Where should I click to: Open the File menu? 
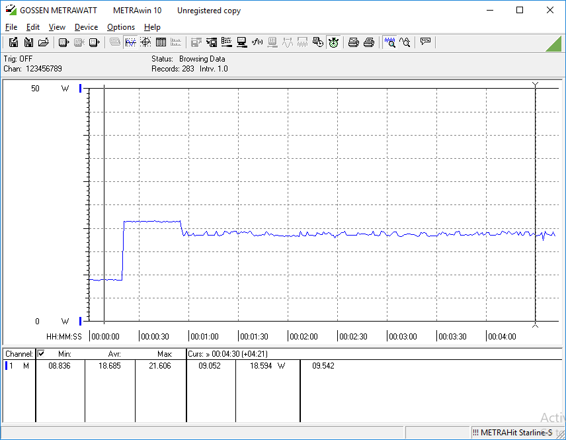11,27
